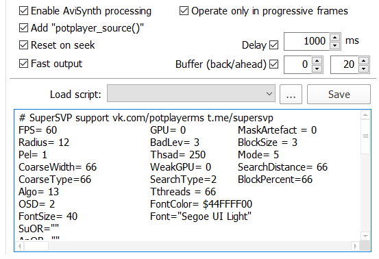
Task: Decrease ahead buffer value with down arrow
Action: pos(363,69)
